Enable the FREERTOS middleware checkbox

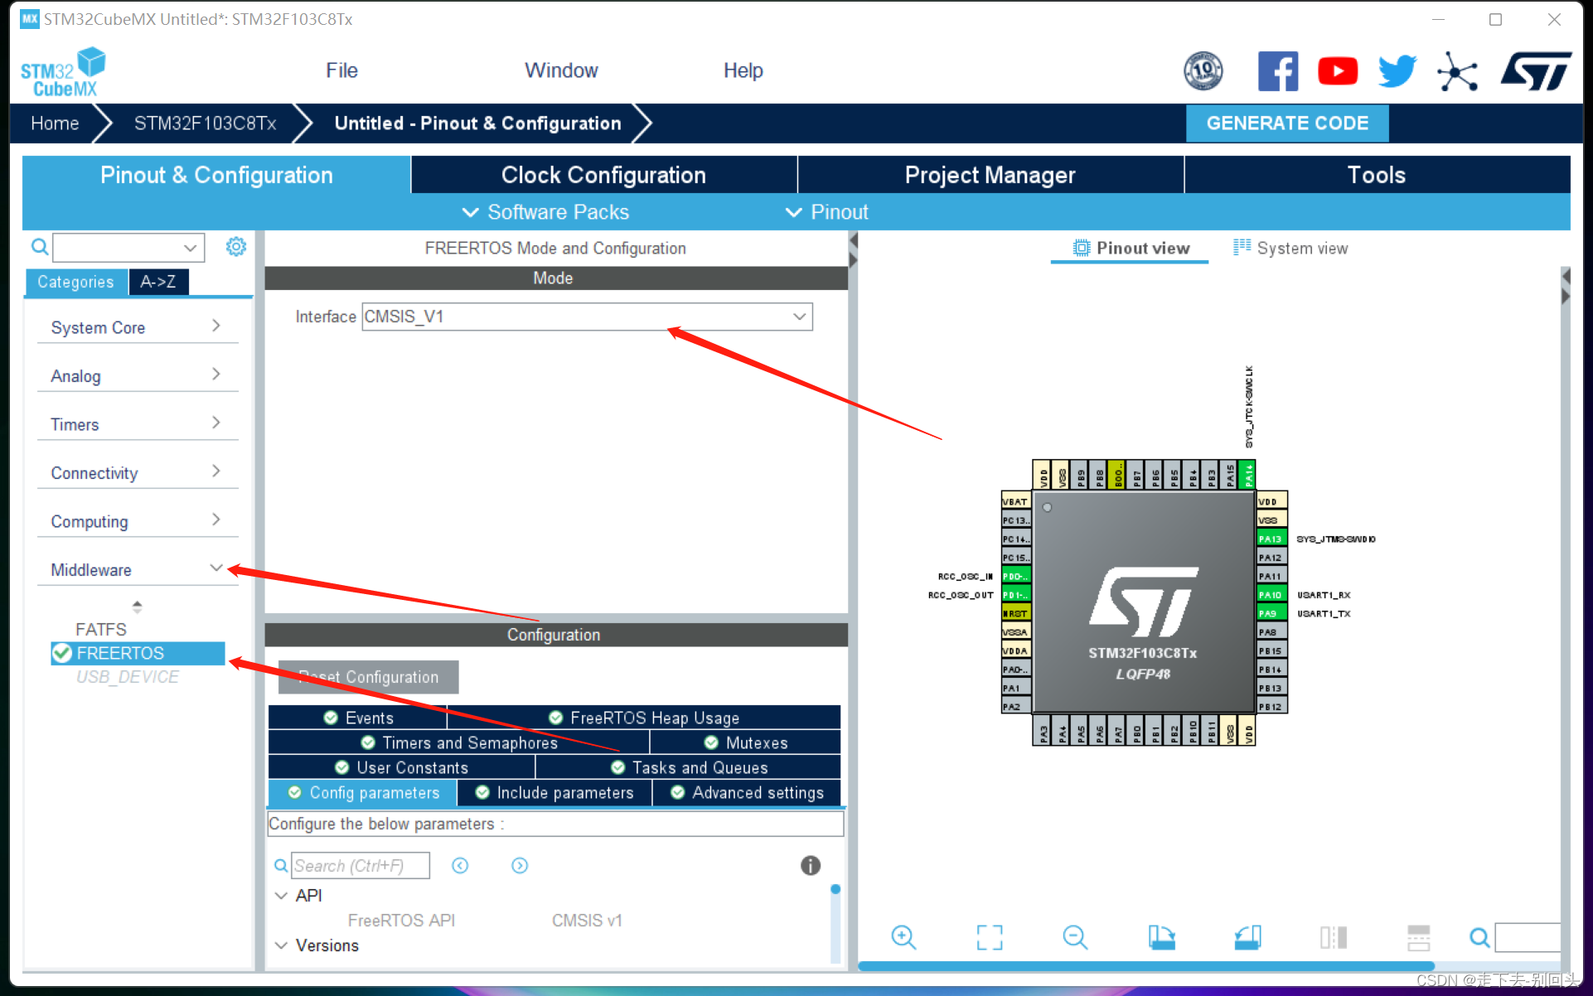coord(61,653)
